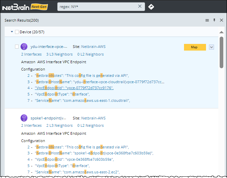Select the ydu-interface-vpce device checkbox
The width and height of the screenshot is (227, 178).
point(17,47)
